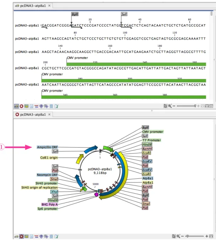Select SV40 origin of replication label
The height and width of the screenshot is (240, 216).
point(39,188)
